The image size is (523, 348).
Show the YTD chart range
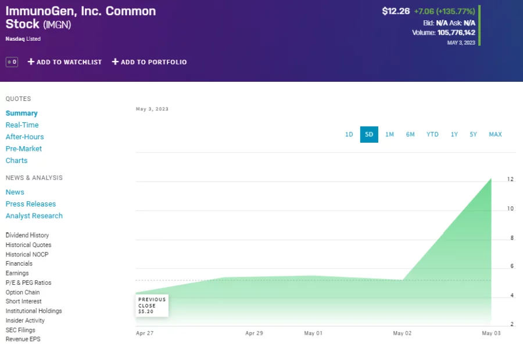click(x=432, y=135)
